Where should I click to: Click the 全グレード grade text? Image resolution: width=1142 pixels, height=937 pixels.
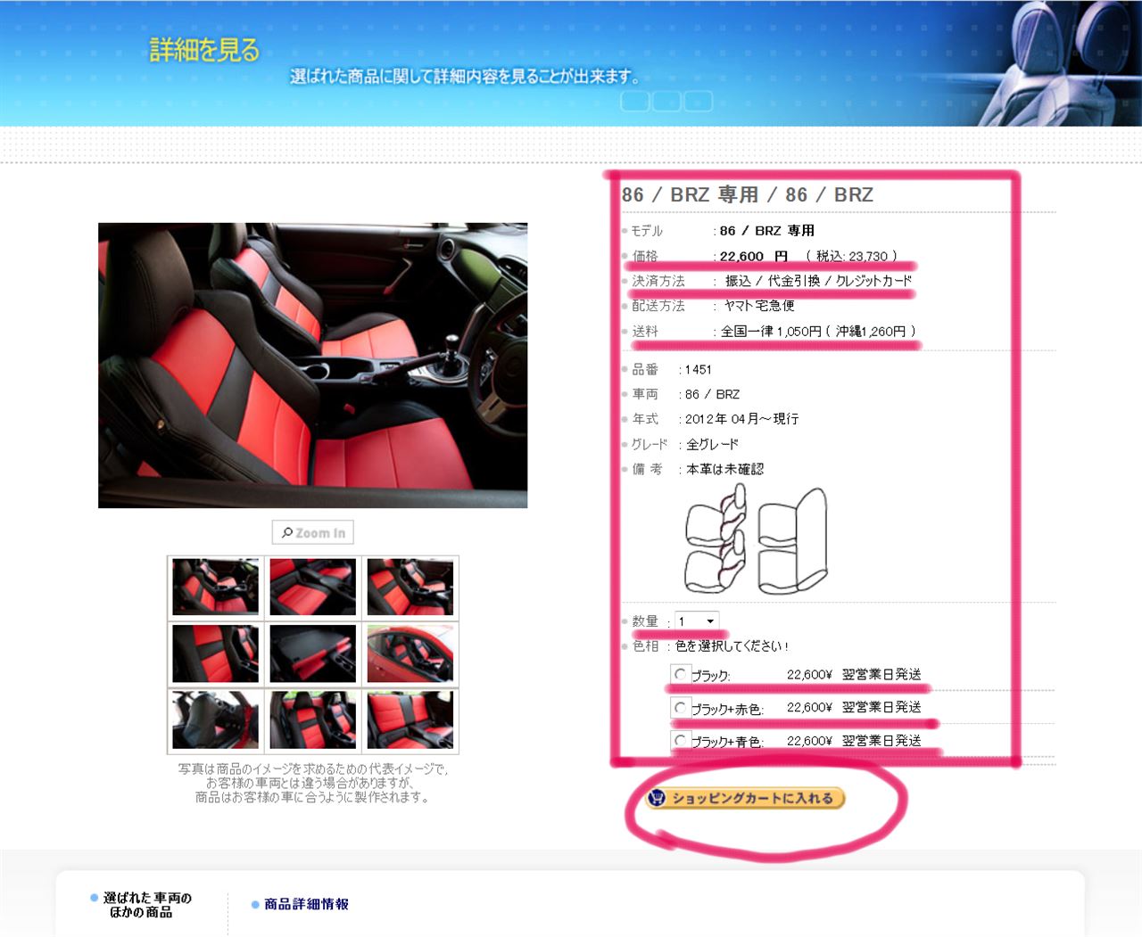(712, 444)
